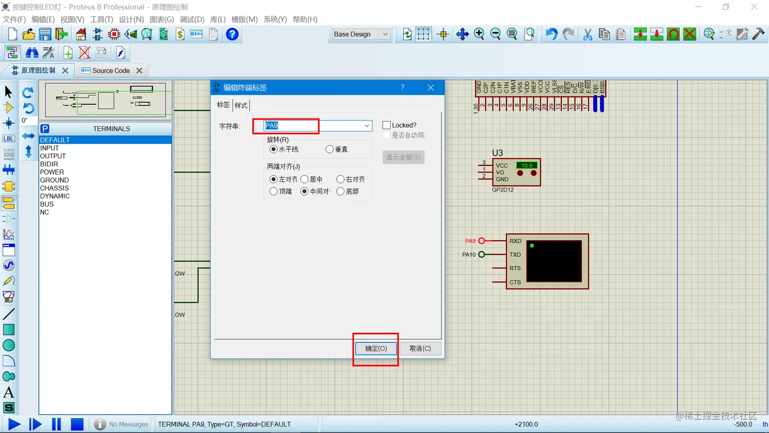Open the Base Design dropdown
This screenshot has width=769, height=433.
tap(361, 34)
